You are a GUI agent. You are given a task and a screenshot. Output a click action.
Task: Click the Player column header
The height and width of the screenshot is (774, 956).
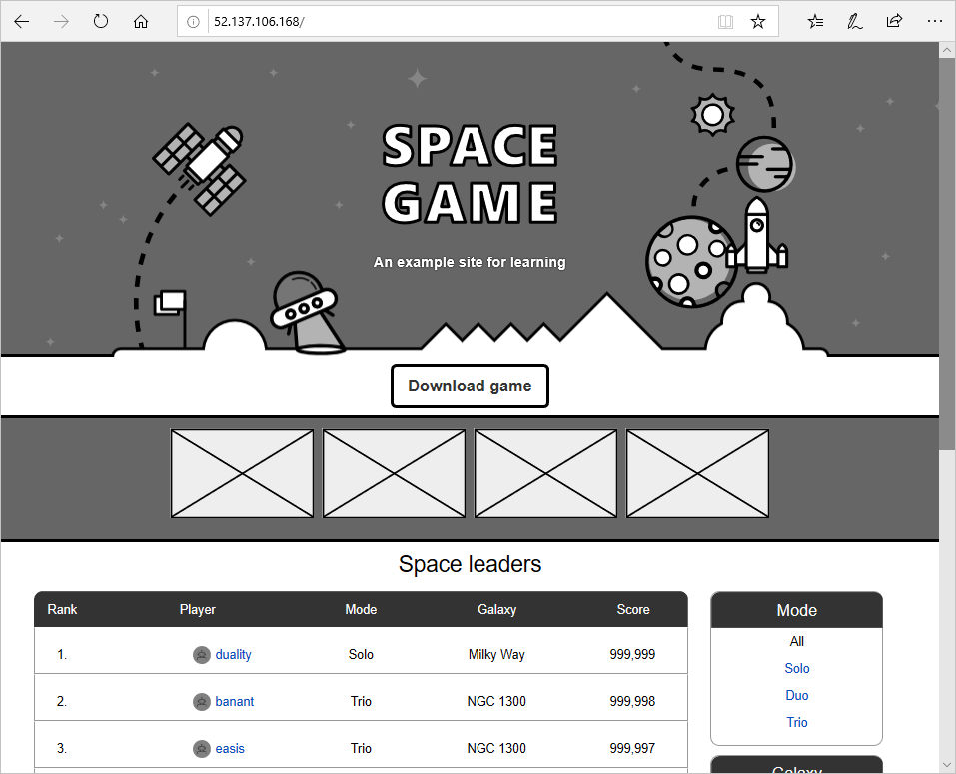point(197,609)
